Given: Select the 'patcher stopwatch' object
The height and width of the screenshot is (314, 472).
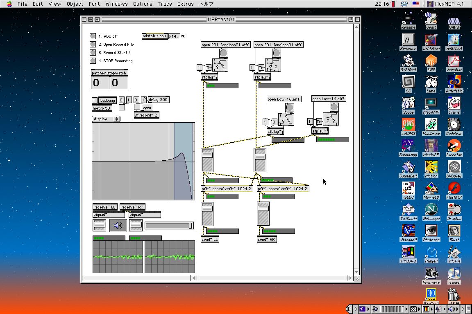Looking at the screenshot, I should [x=109, y=73].
